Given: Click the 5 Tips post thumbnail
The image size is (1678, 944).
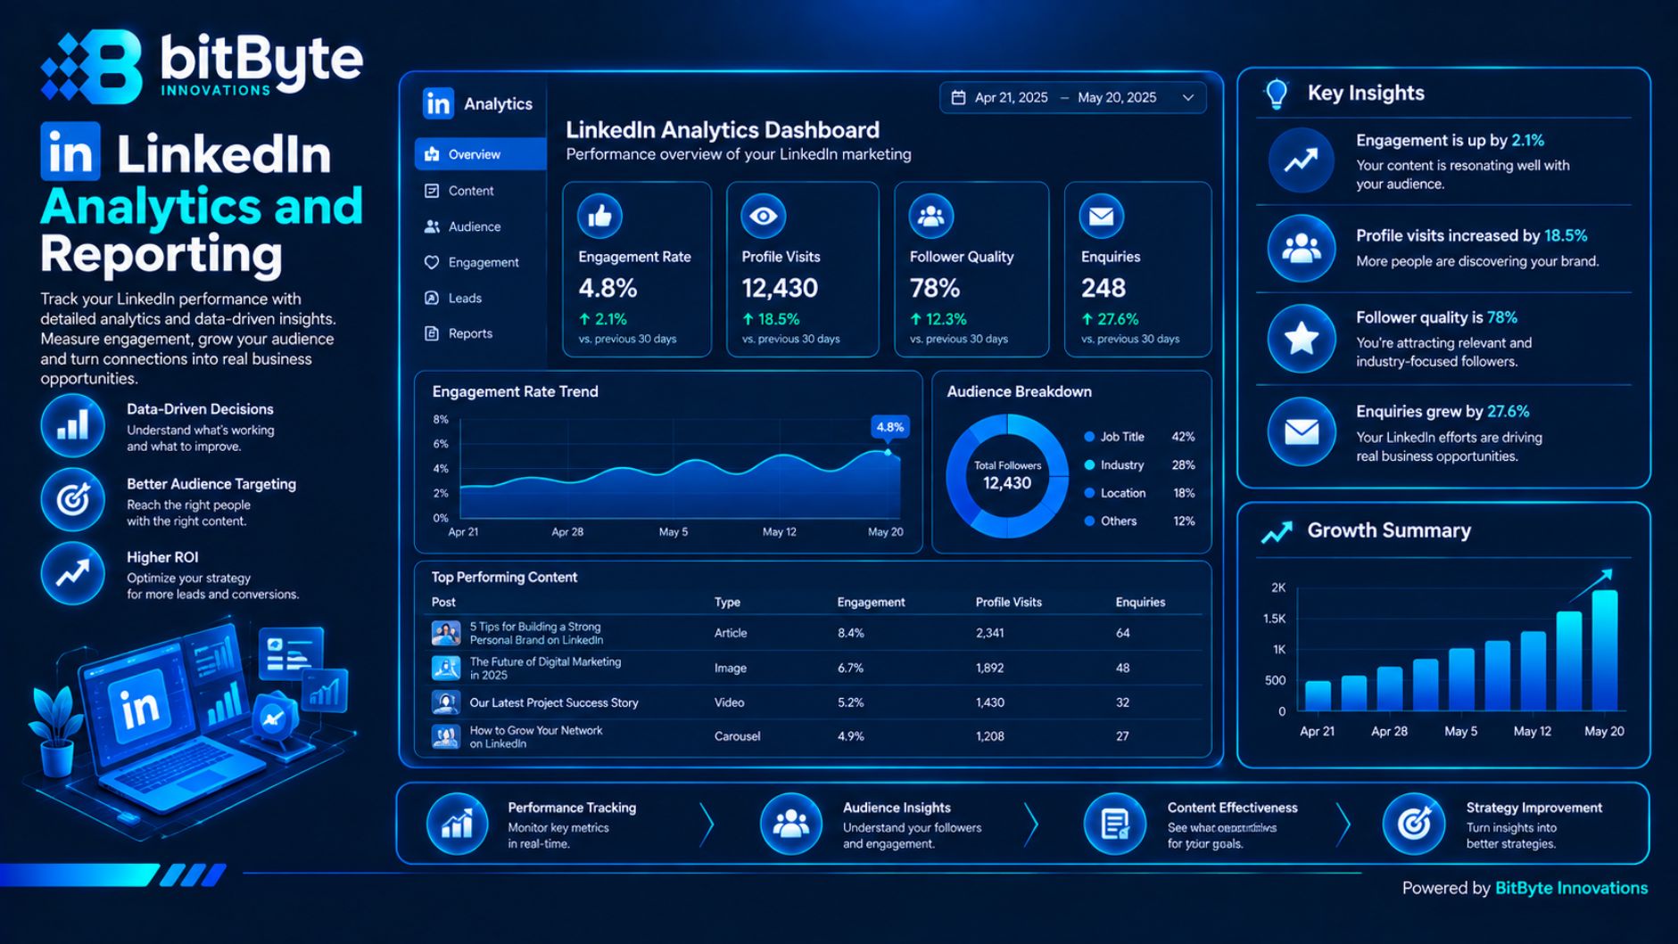Looking at the screenshot, I should [446, 633].
